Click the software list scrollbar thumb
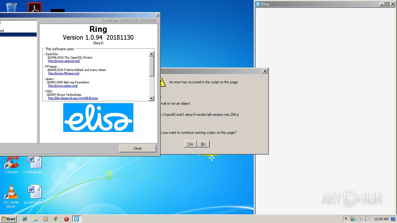Viewport: 397px width, 223px height. click(x=152, y=66)
